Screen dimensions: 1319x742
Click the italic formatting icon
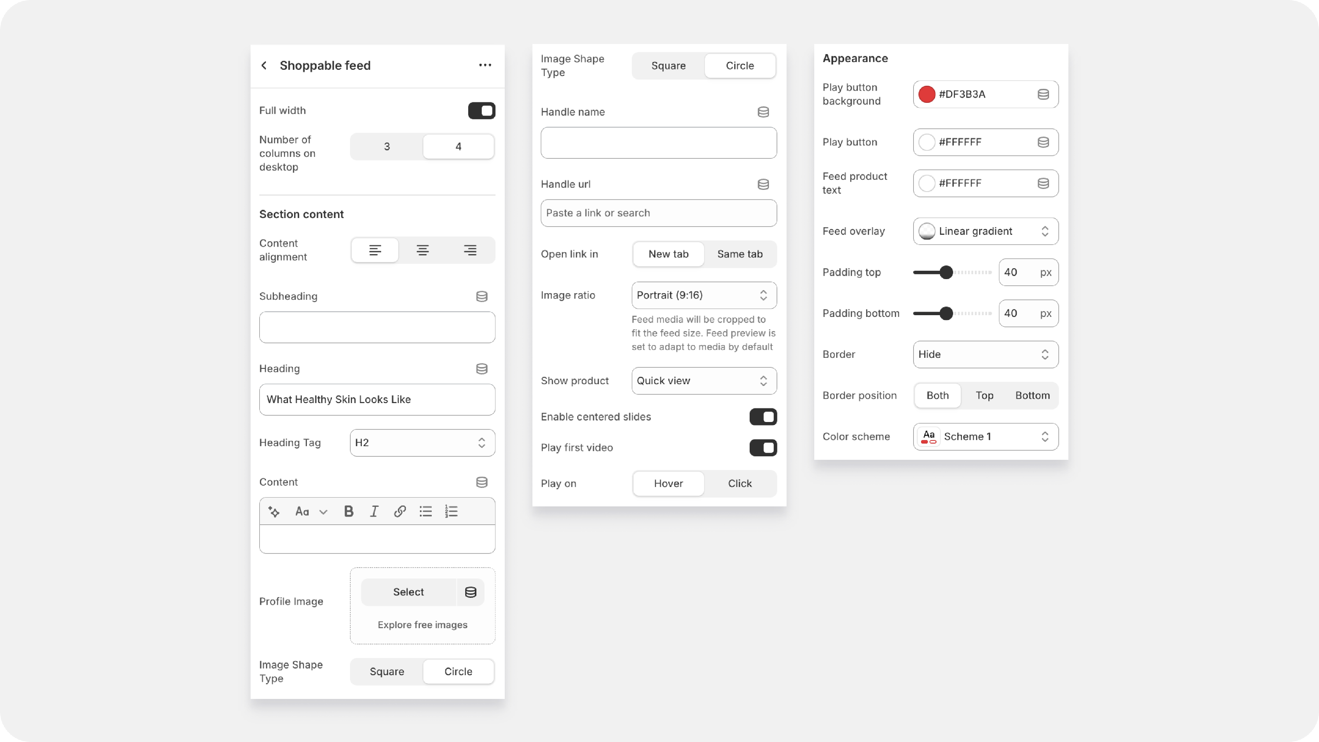click(374, 511)
